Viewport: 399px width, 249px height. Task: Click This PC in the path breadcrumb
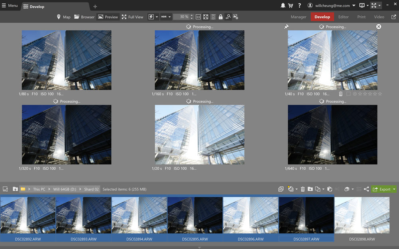(39, 189)
